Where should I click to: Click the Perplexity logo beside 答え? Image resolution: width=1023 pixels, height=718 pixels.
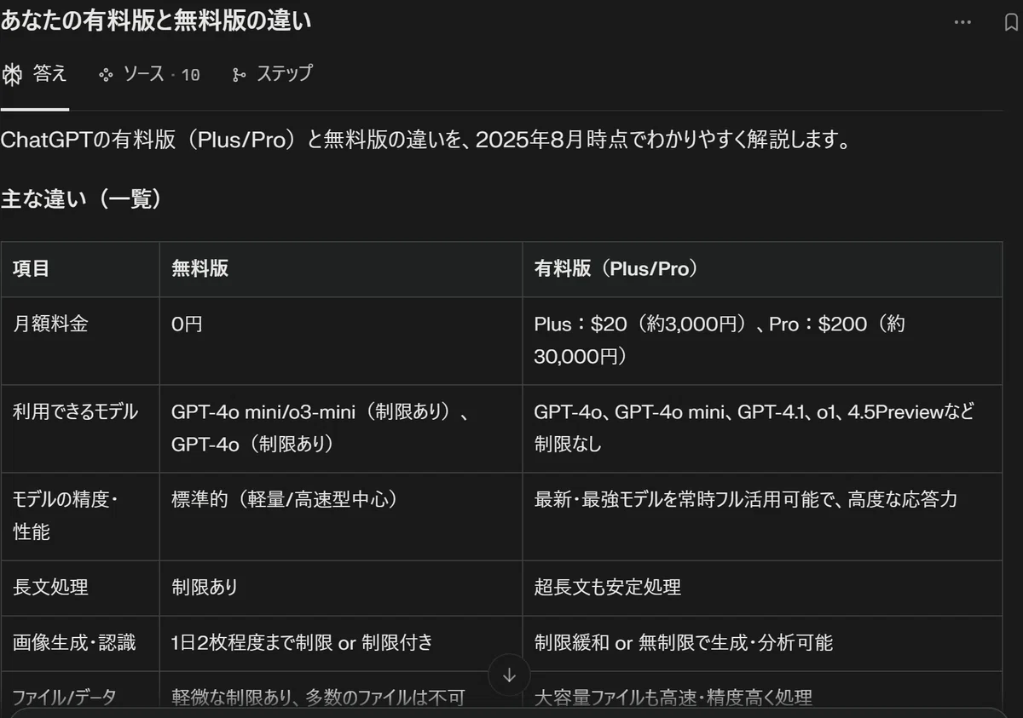tap(12, 75)
